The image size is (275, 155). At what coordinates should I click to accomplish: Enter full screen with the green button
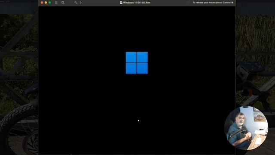[x=50, y=3]
